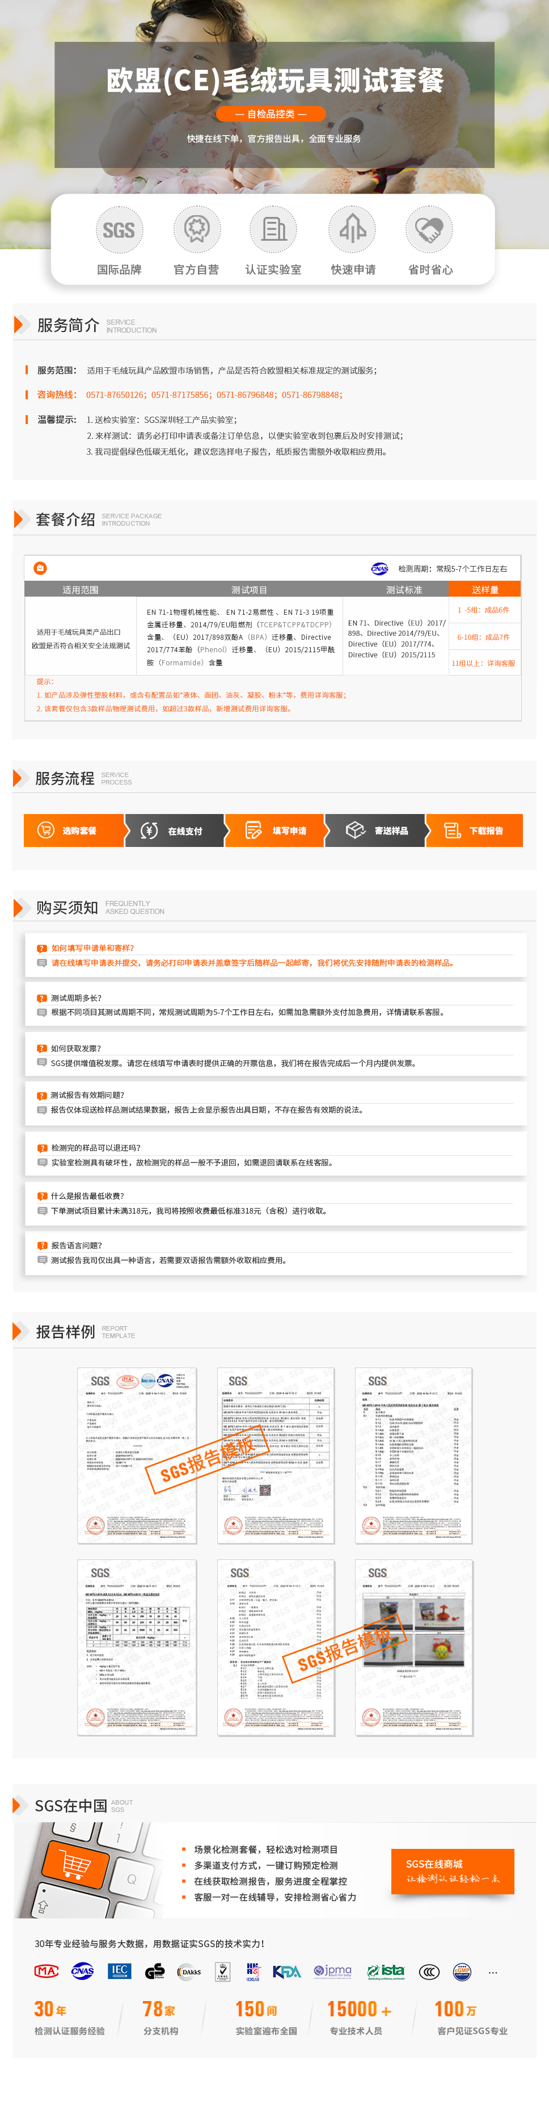Click the CCC certification logo
Screen dimensions: 549x2114
coord(429,1971)
